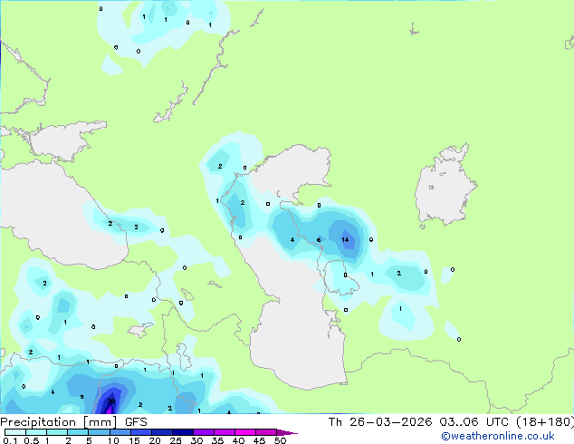This screenshot has width=574, height=444.
Task: Choose the 10–15 mm legend swatch
Action: (120, 432)
